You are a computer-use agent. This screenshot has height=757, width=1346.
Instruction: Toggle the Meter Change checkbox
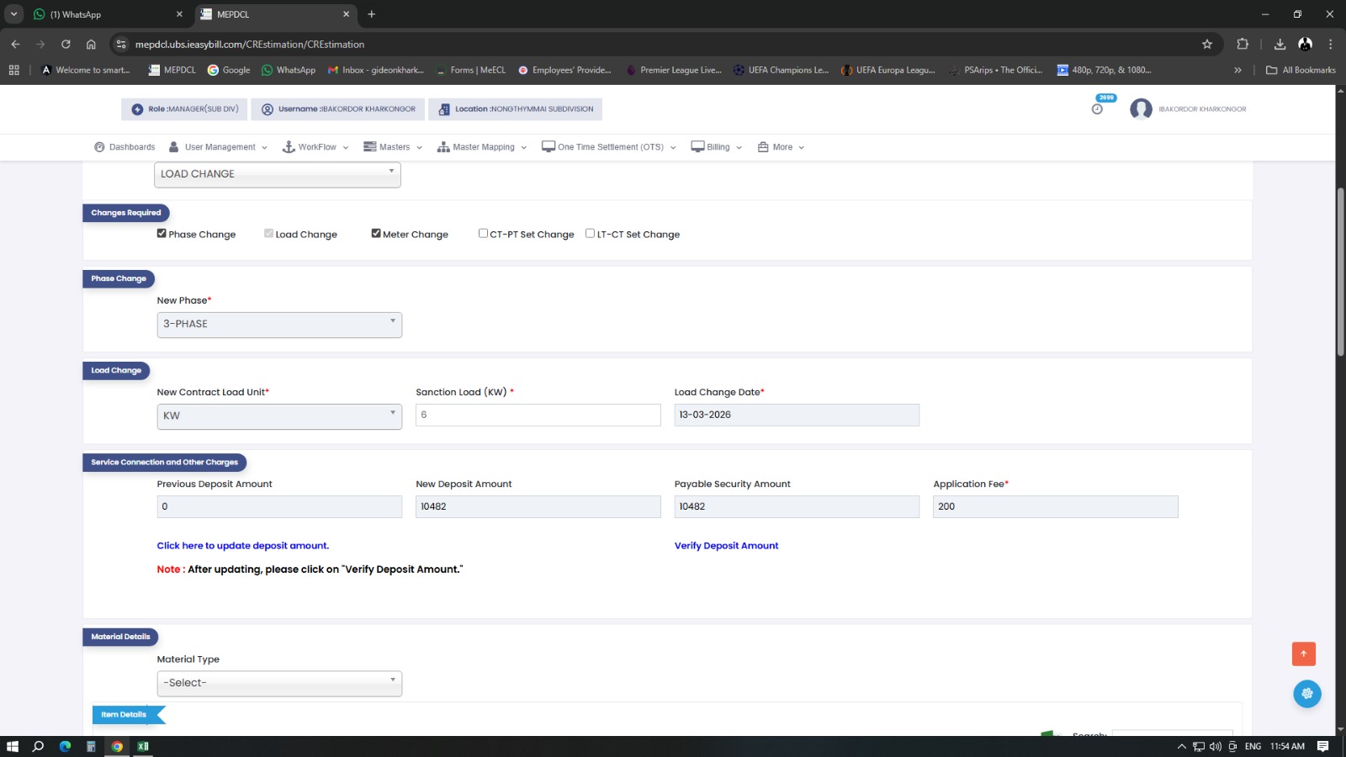pos(376,234)
